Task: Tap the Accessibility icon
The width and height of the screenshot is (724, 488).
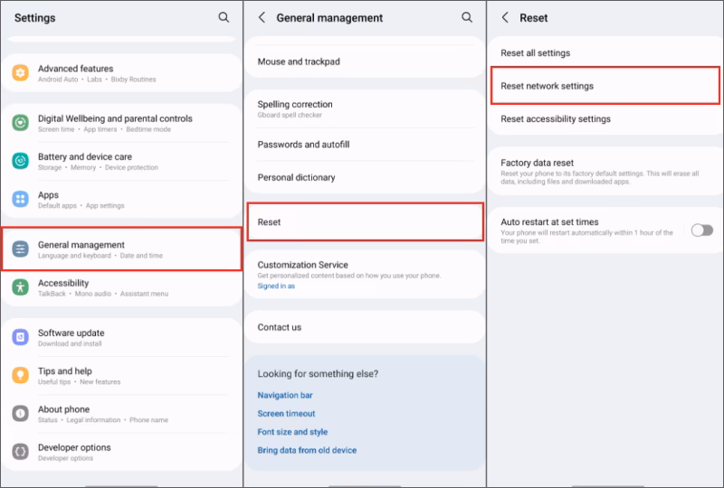Action: (x=21, y=287)
